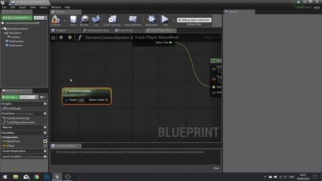Open the debug object filter dropdown
This screenshot has width=322, height=181.
point(194,20)
